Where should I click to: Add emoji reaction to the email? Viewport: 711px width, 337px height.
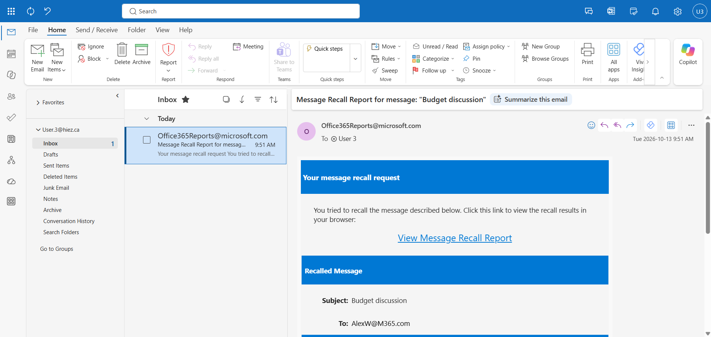click(x=591, y=125)
